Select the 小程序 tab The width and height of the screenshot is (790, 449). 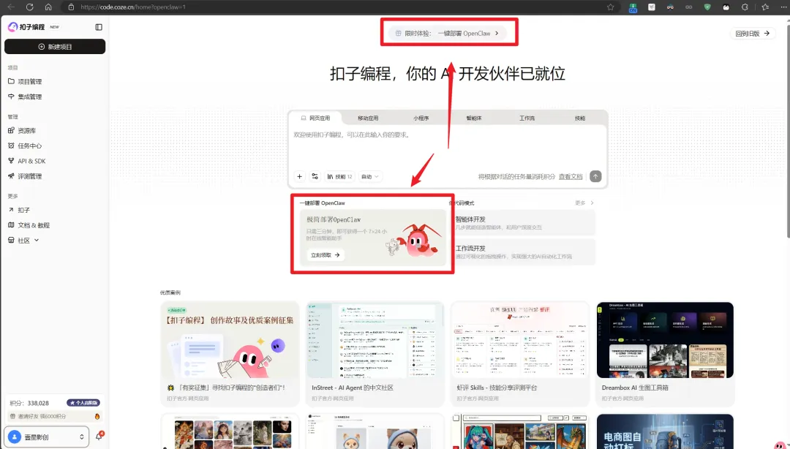421,118
